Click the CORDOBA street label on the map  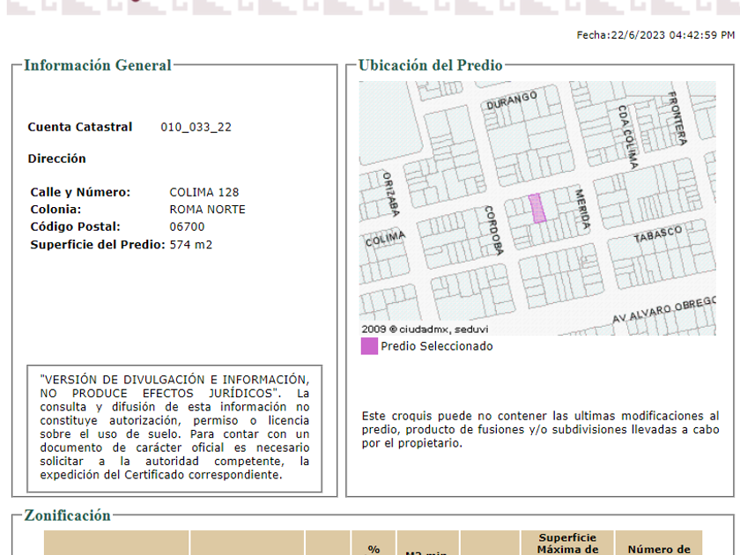tap(493, 230)
